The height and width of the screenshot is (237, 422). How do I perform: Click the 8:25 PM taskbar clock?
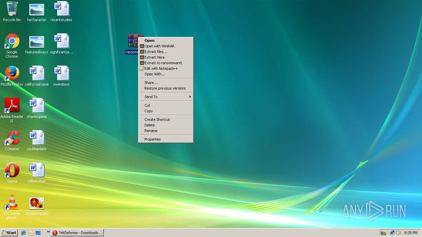tap(410, 233)
